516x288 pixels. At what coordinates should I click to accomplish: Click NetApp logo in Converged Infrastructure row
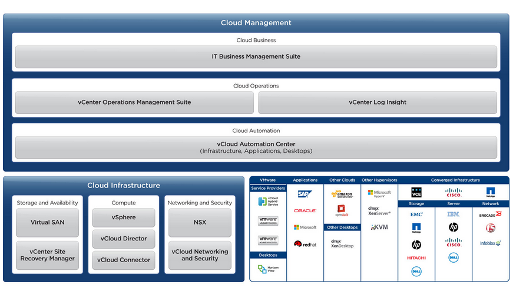490,192
